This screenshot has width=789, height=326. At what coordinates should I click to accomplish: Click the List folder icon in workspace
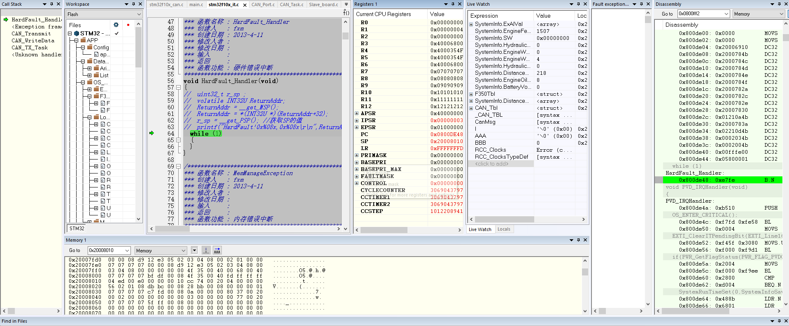96,75
